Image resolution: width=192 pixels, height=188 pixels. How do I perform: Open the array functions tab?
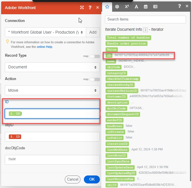[155, 7]
